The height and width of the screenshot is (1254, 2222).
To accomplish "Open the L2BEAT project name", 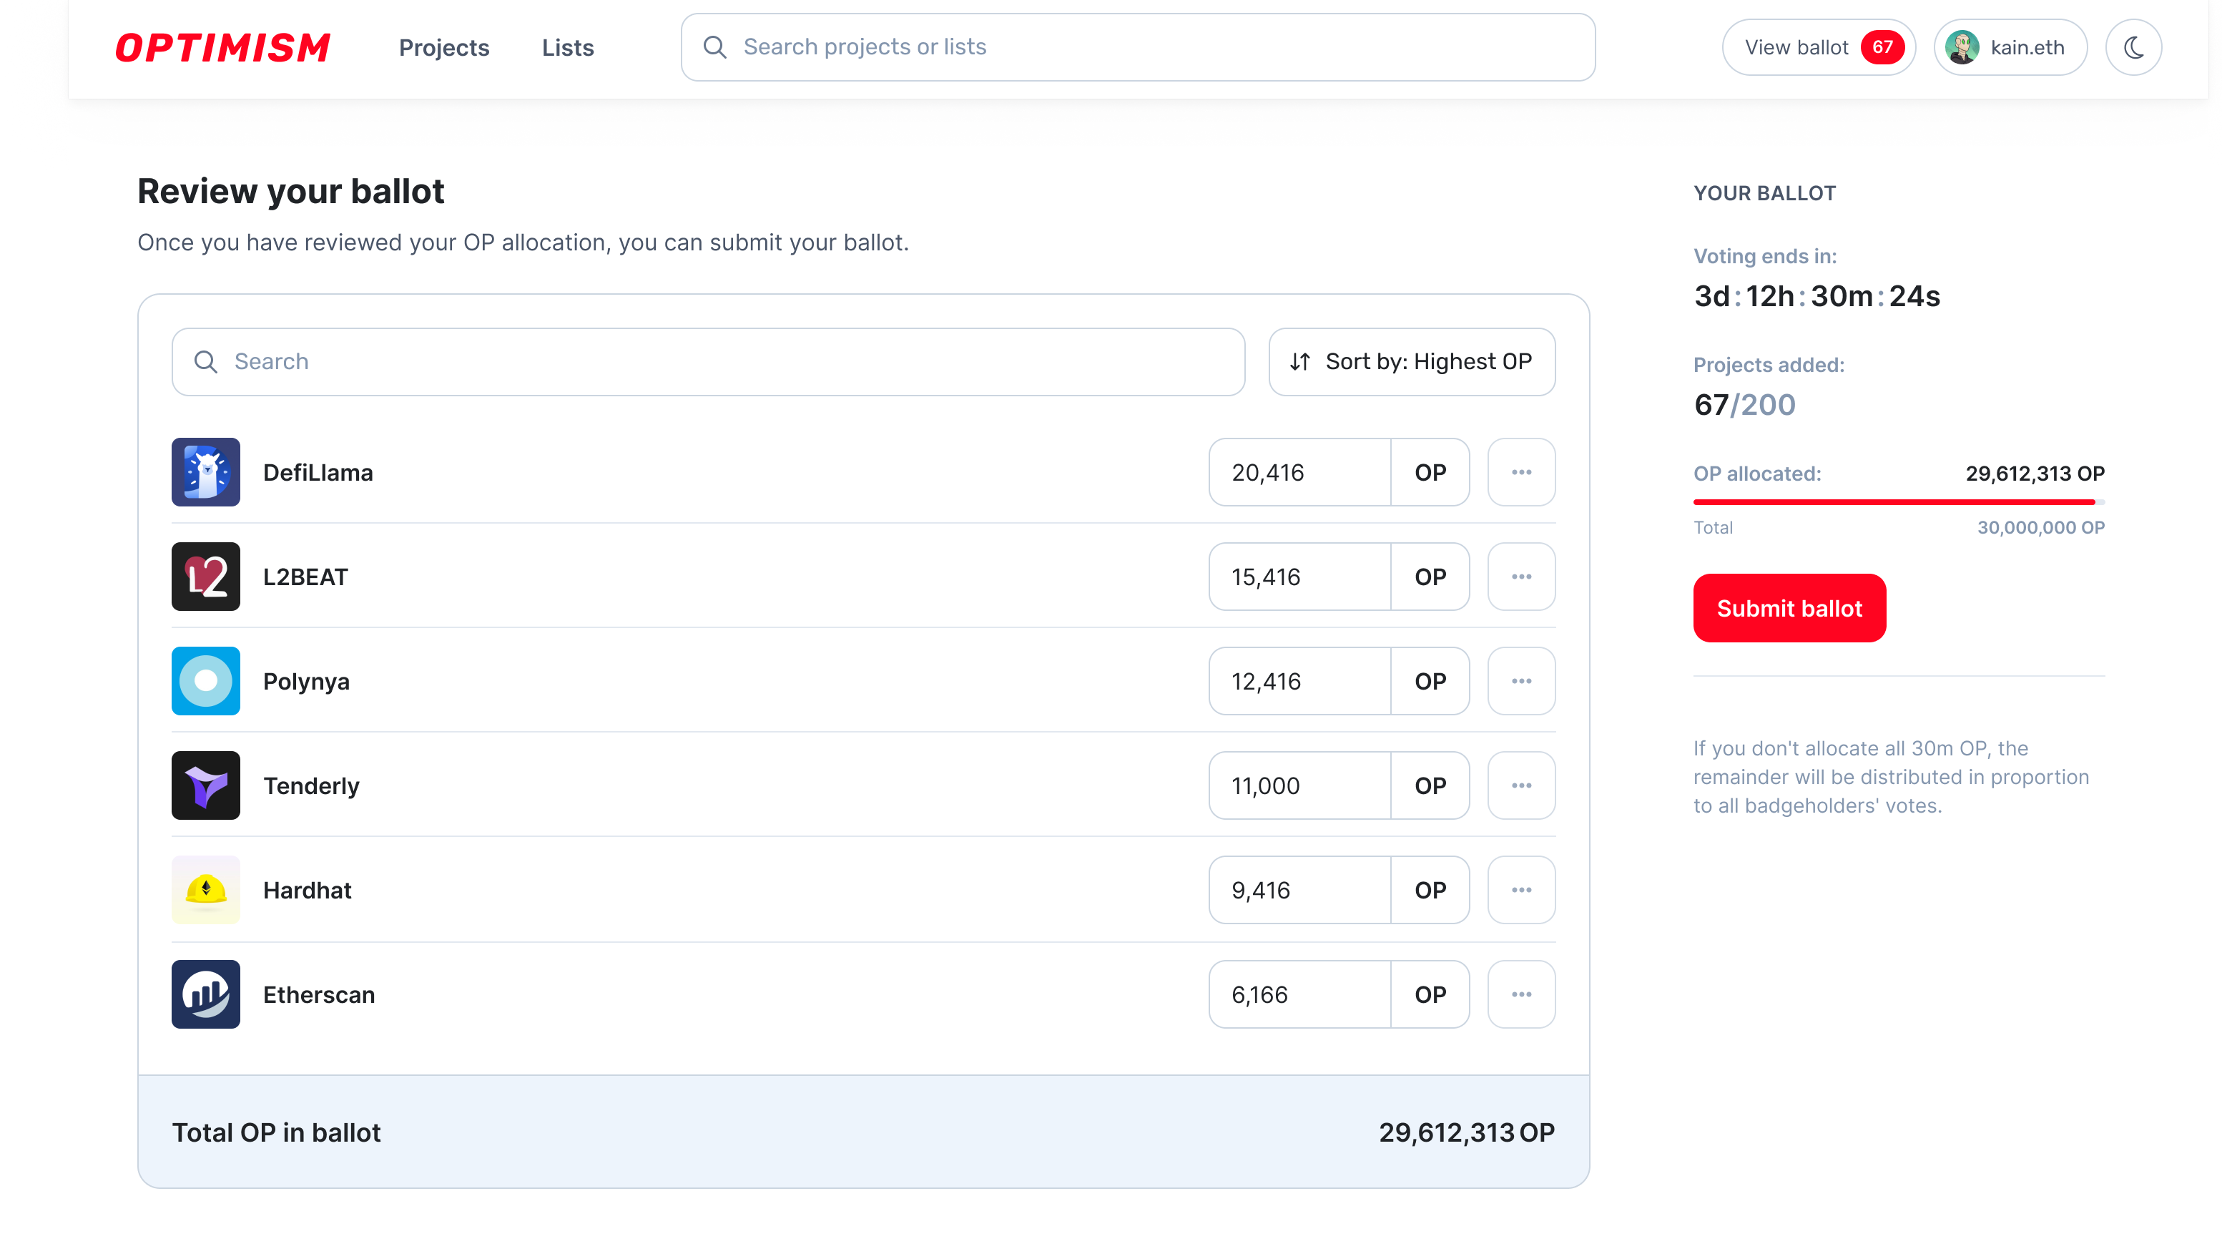I will (305, 577).
